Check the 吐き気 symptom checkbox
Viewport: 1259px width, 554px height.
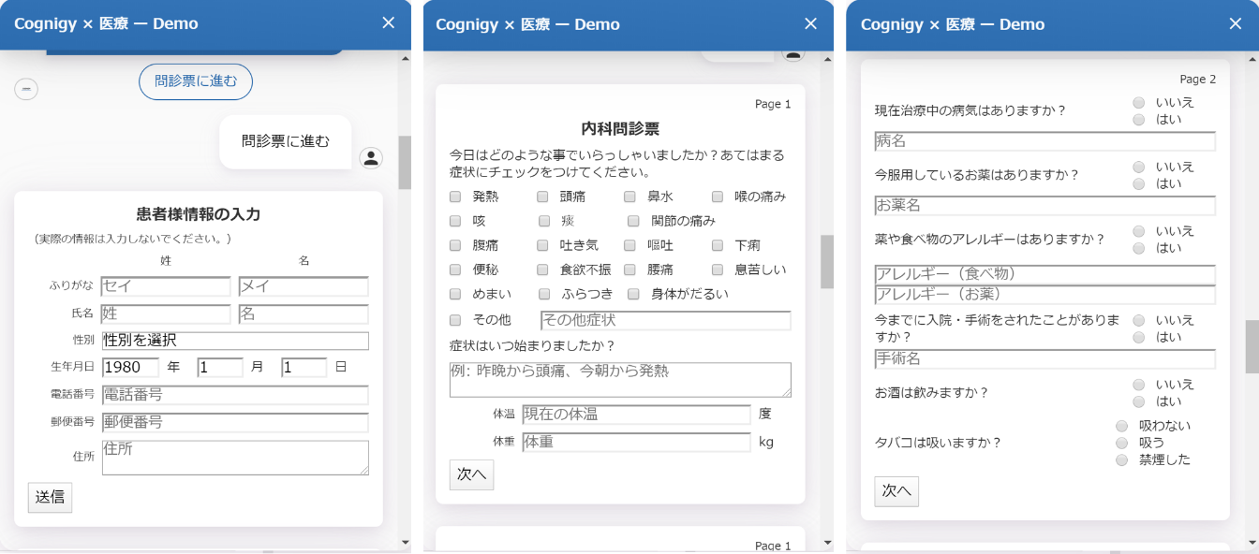point(542,245)
